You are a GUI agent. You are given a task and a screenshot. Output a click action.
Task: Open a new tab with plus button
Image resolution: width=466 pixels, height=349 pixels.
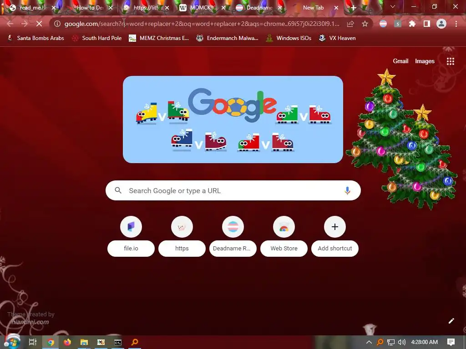(353, 8)
